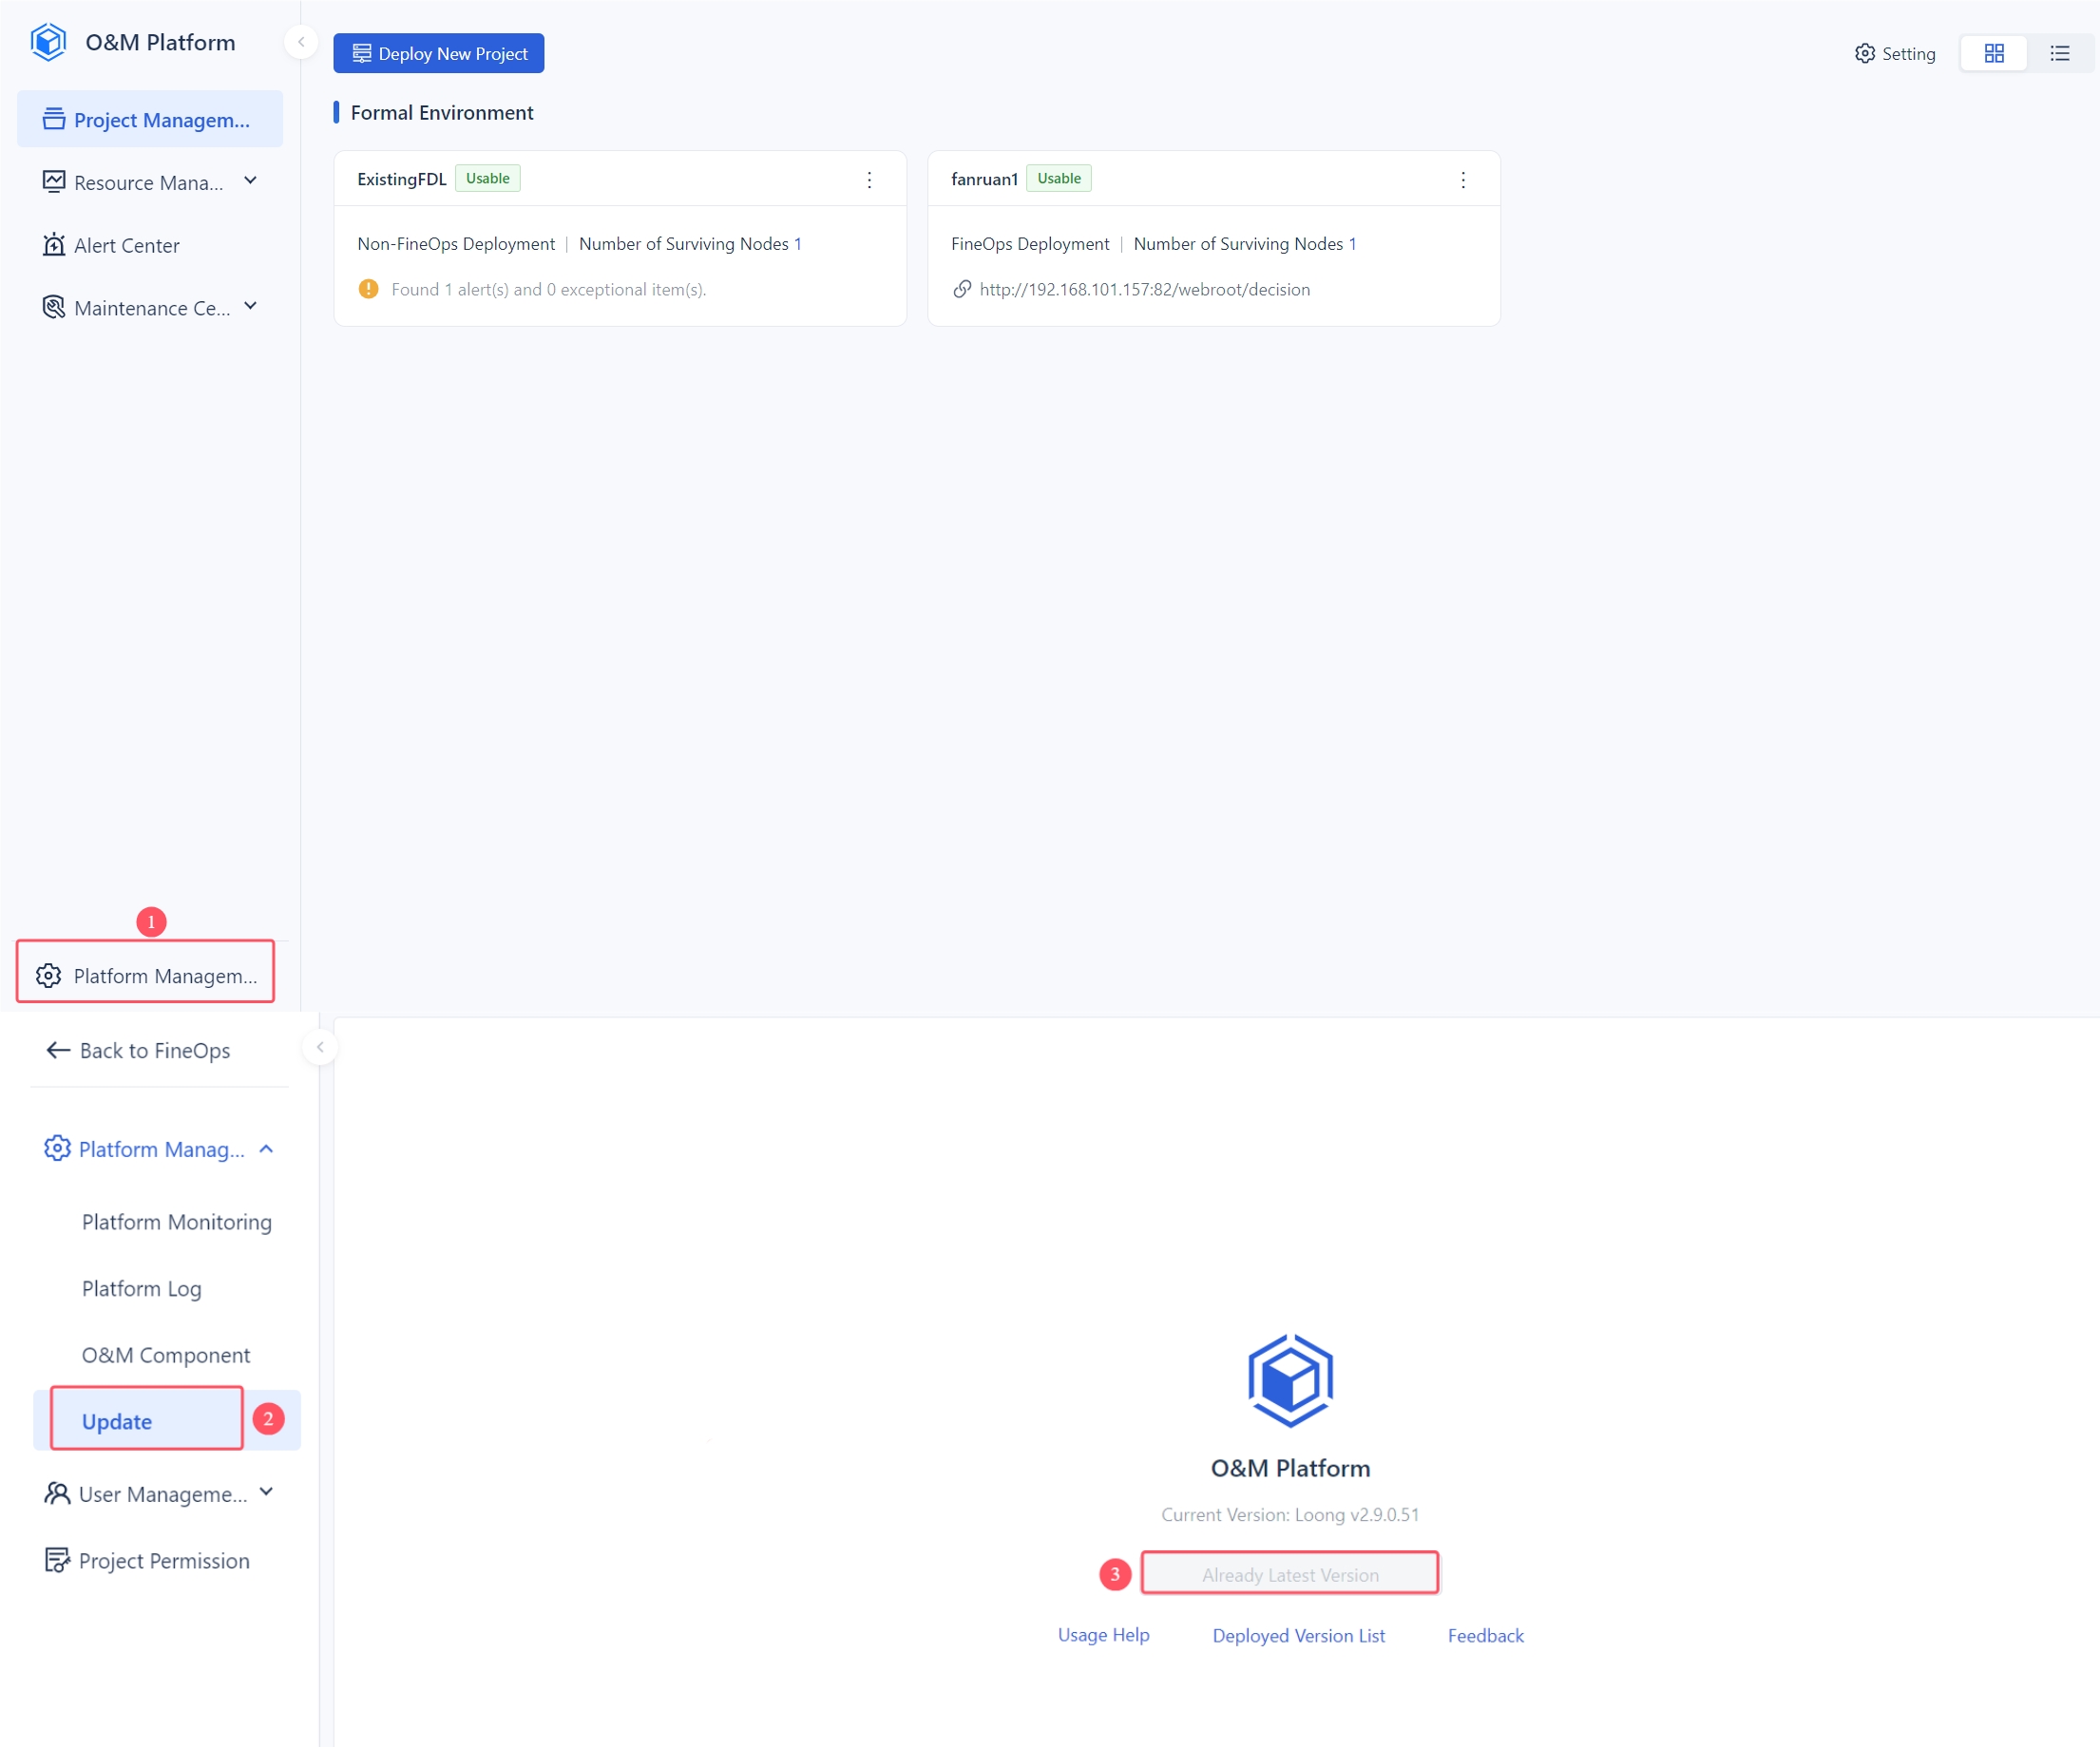Click the O&M Platform logo icon
2100x1747 pixels.
coord(48,42)
